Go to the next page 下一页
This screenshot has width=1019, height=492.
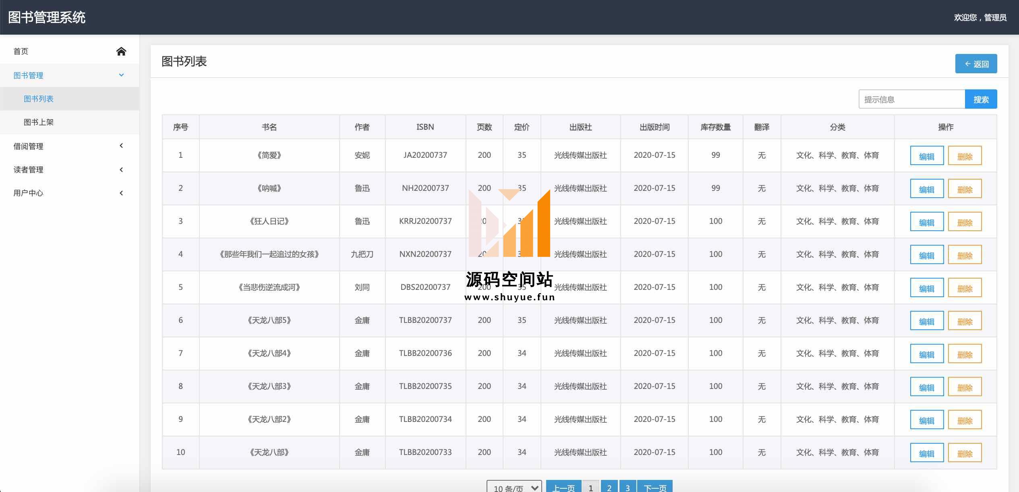pyautogui.click(x=655, y=487)
